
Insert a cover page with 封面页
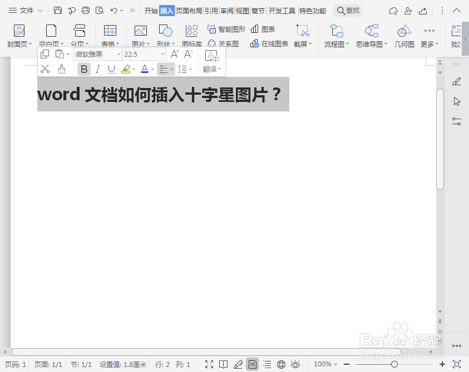point(17,33)
